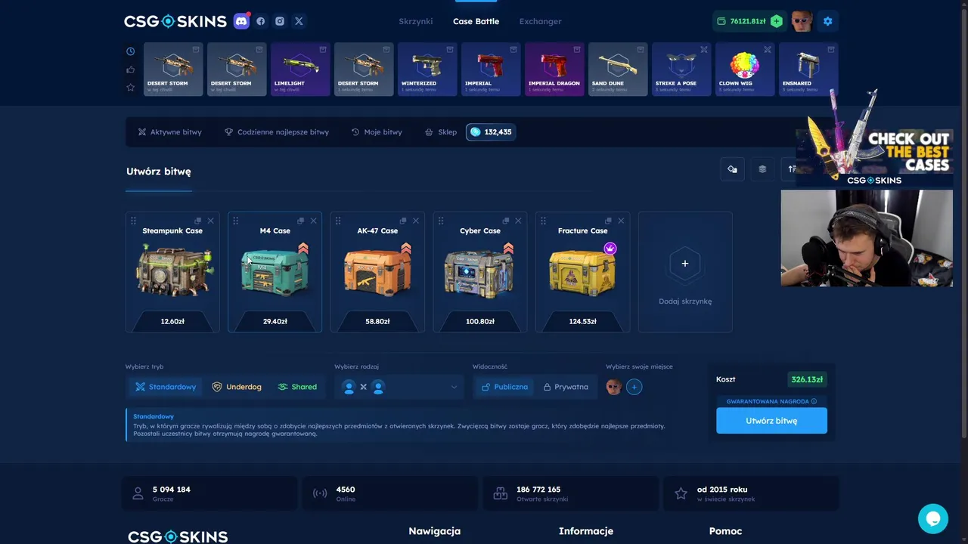This screenshot has width=968, height=544.
Task: Click the 326.13zł total cost value
Action: 807,379
